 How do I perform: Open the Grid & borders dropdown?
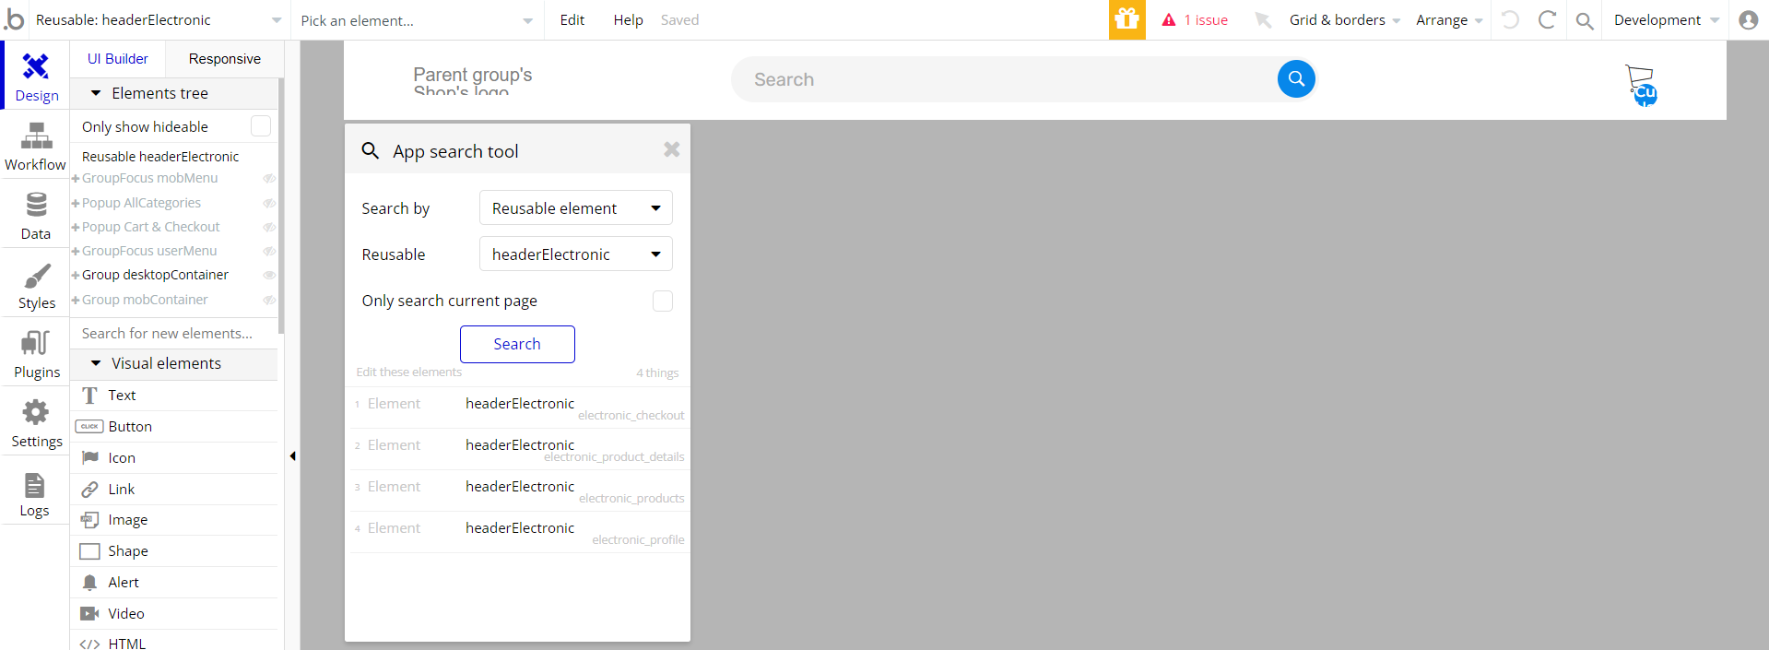tap(1345, 20)
